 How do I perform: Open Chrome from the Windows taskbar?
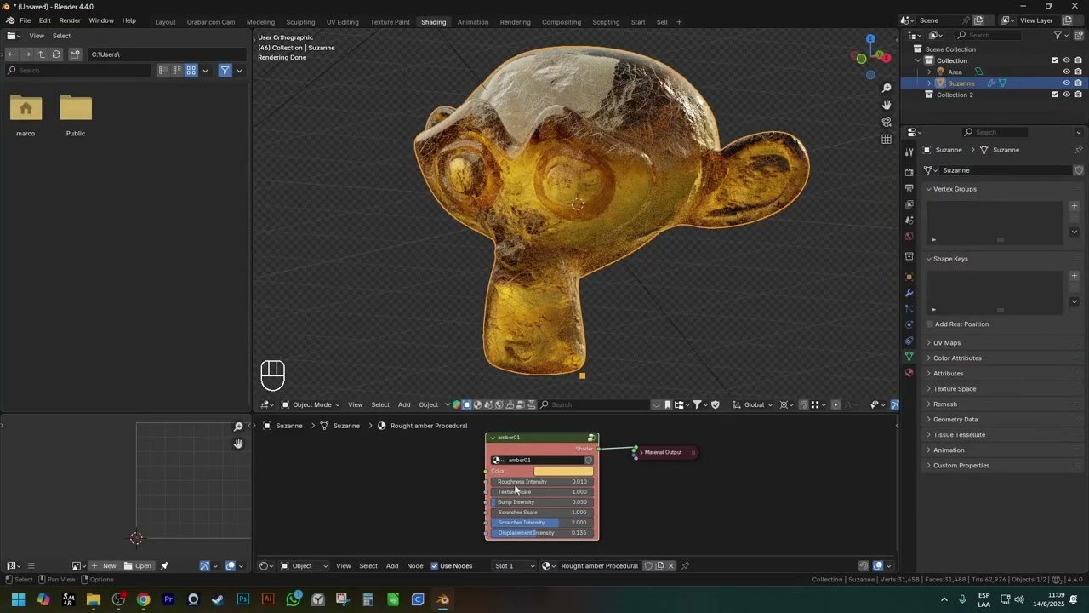[x=143, y=599]
